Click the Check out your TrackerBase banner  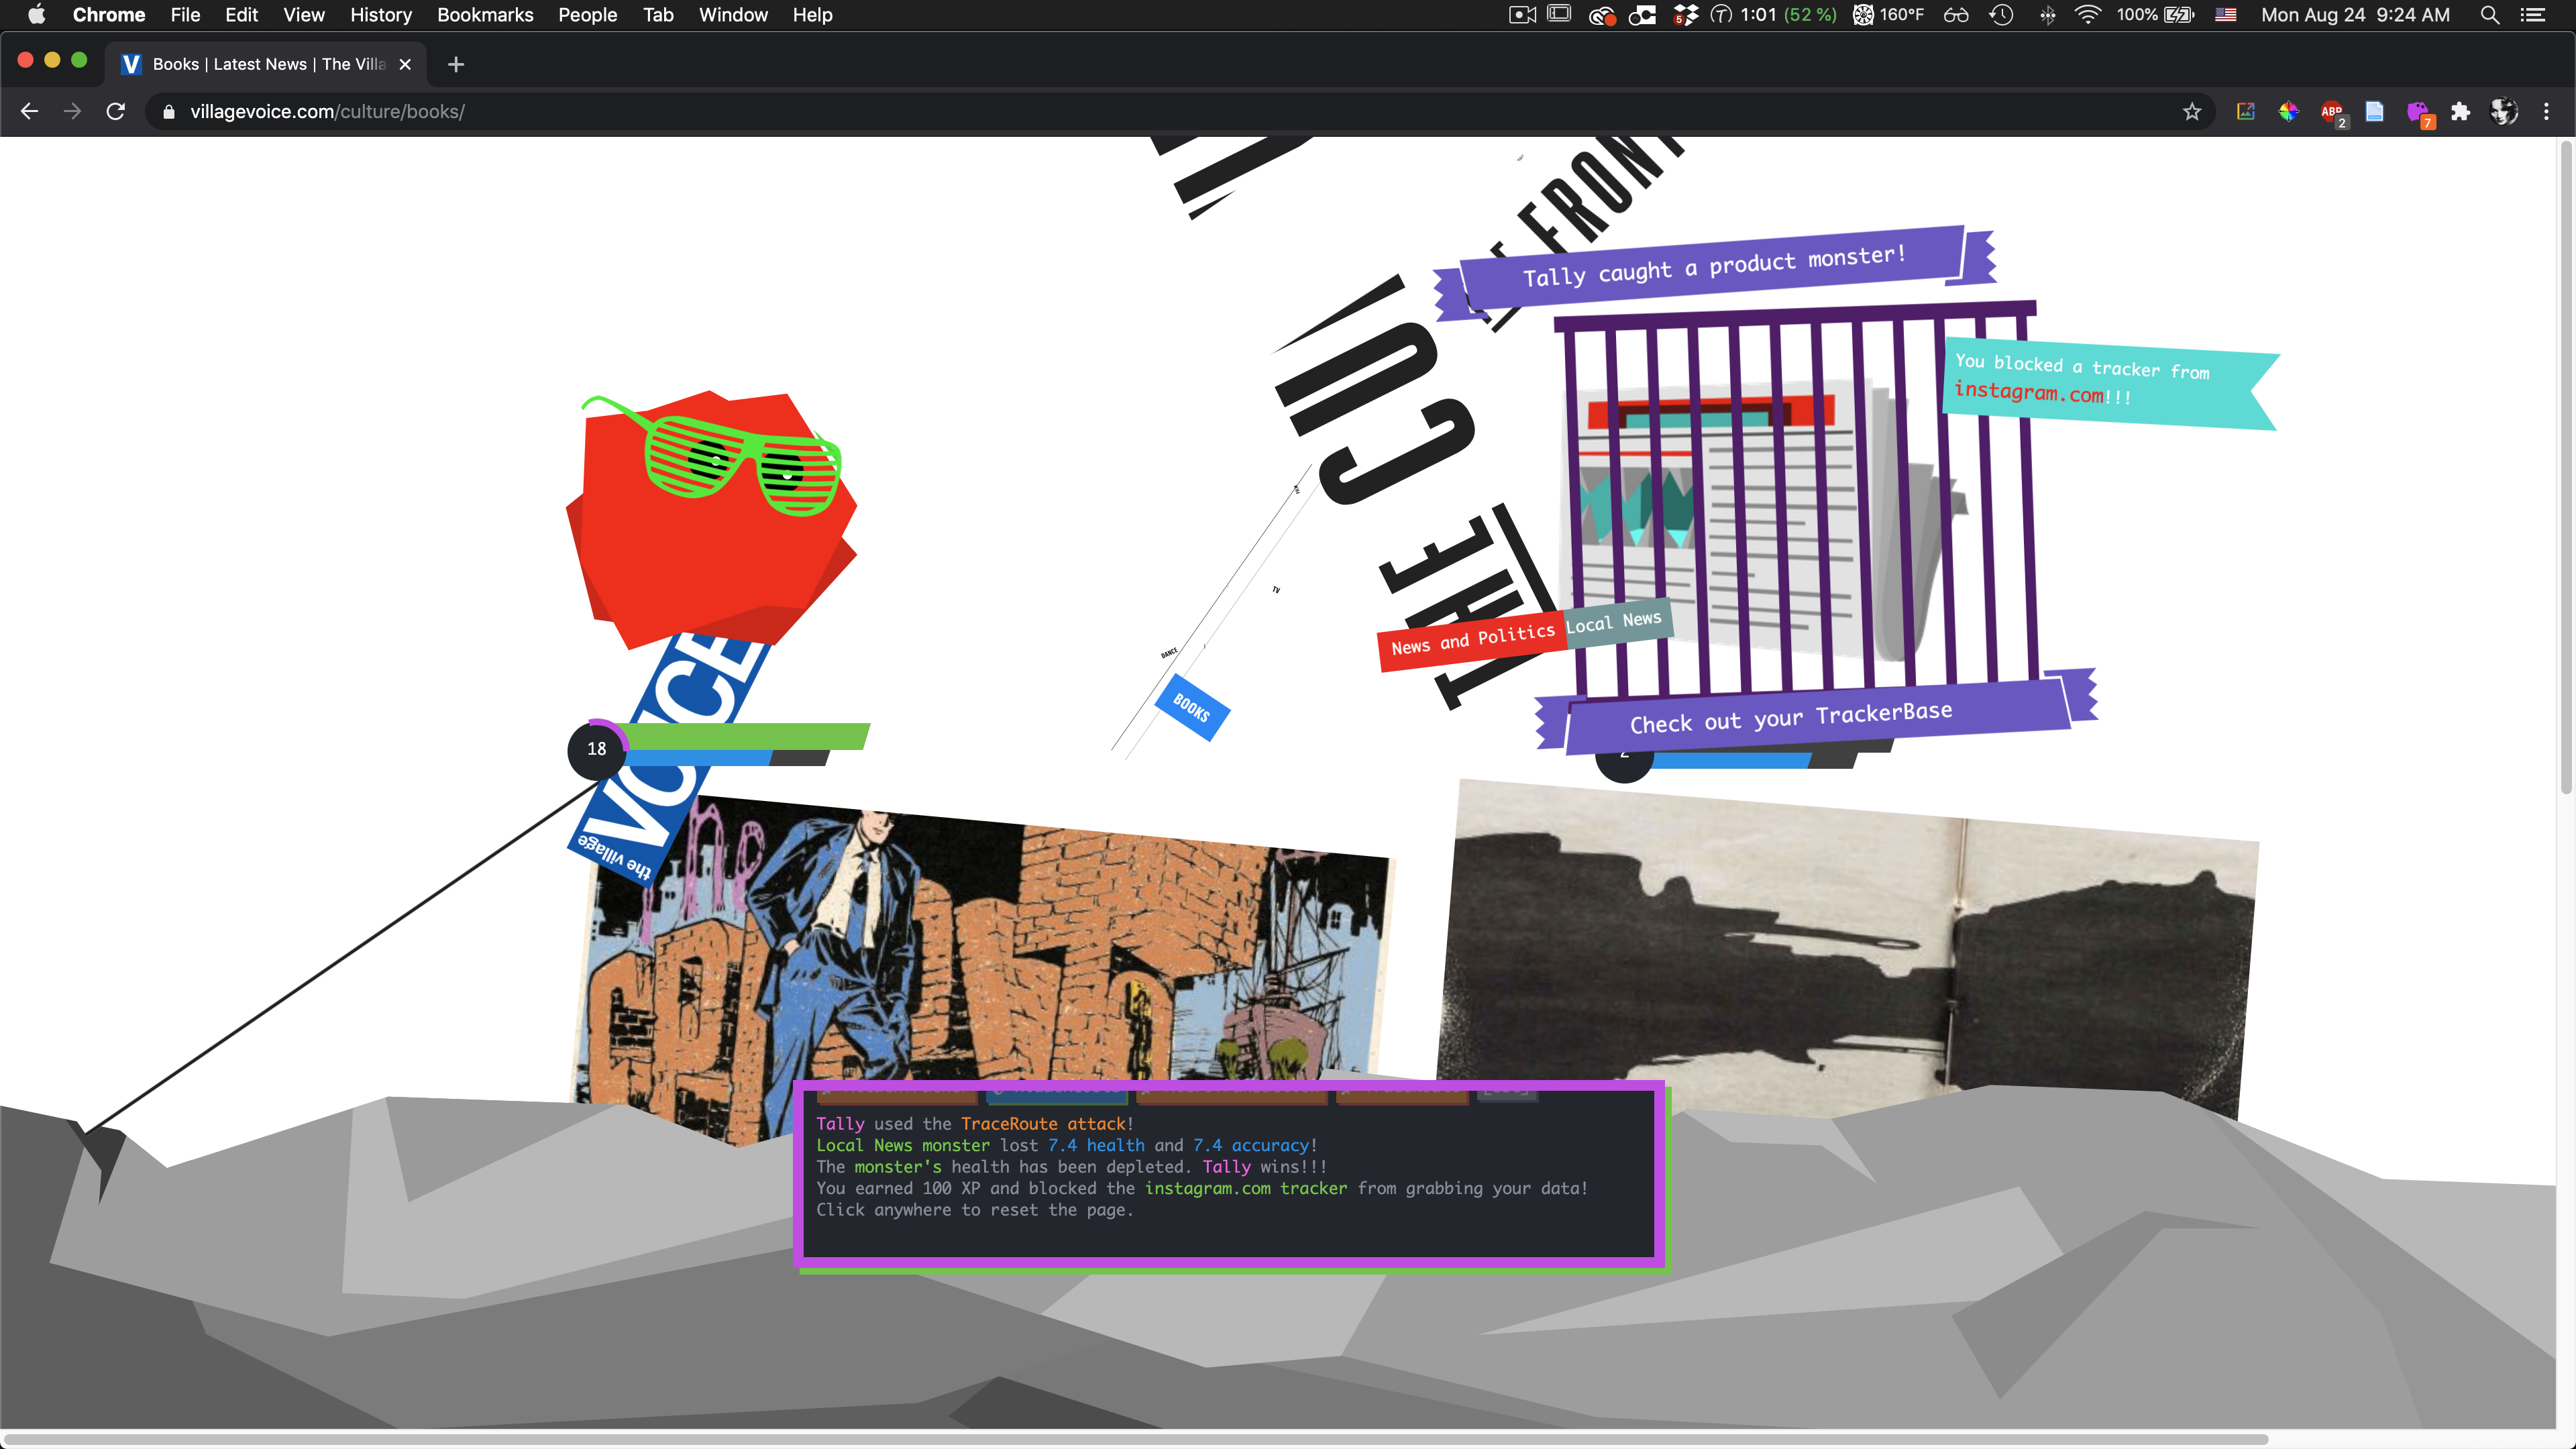[x=1816, y=713]
